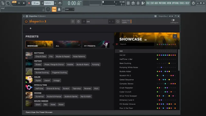Screen dimensions: 206x116
Task: Select the ALL presets tab
Action: (x=67, y=44)
